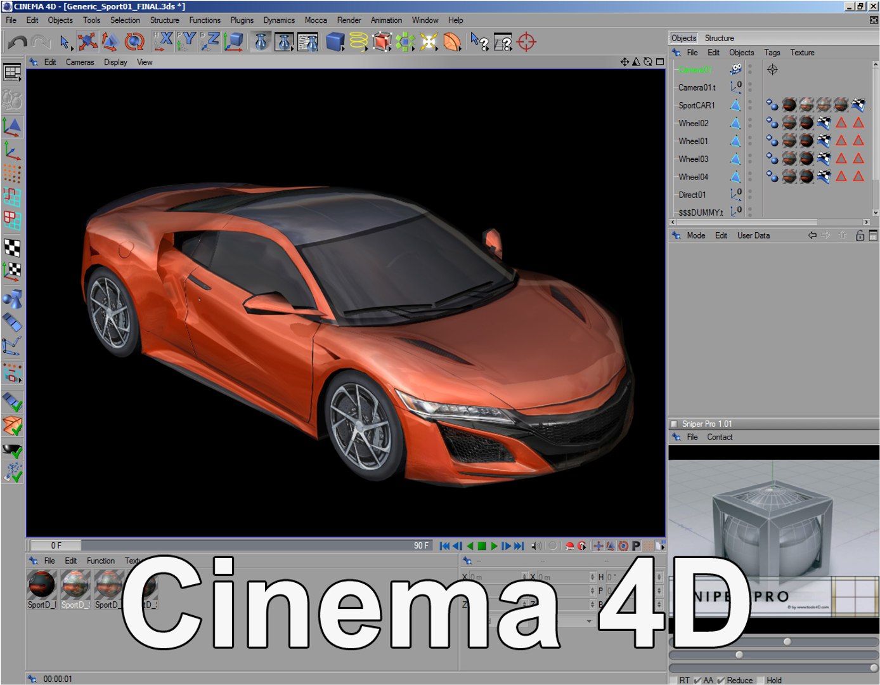The height and width of the screenshot is (685, 880).
Task: Switch the world/object coordinate system icon
Action: (233, 42)
